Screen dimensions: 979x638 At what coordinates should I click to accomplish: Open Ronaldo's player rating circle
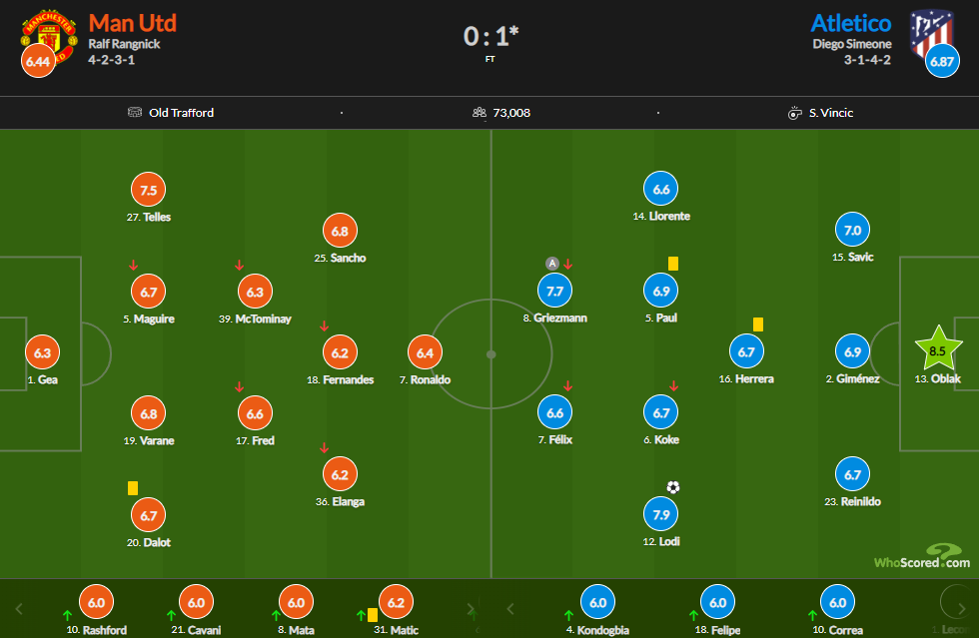point(425,351)
